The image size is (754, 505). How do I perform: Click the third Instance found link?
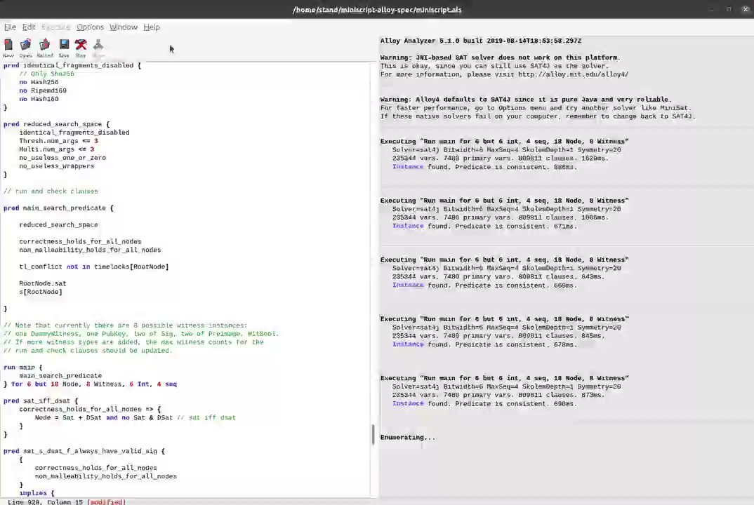(x=408, y=285)
